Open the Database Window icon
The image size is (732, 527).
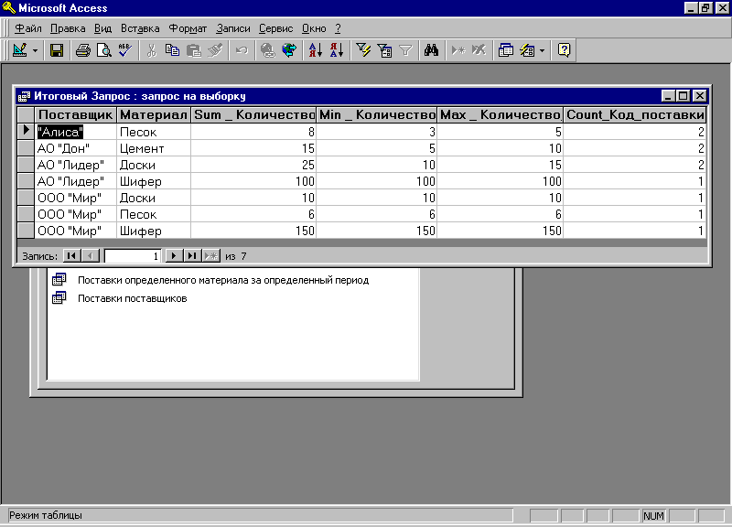(x=506, y=50)
